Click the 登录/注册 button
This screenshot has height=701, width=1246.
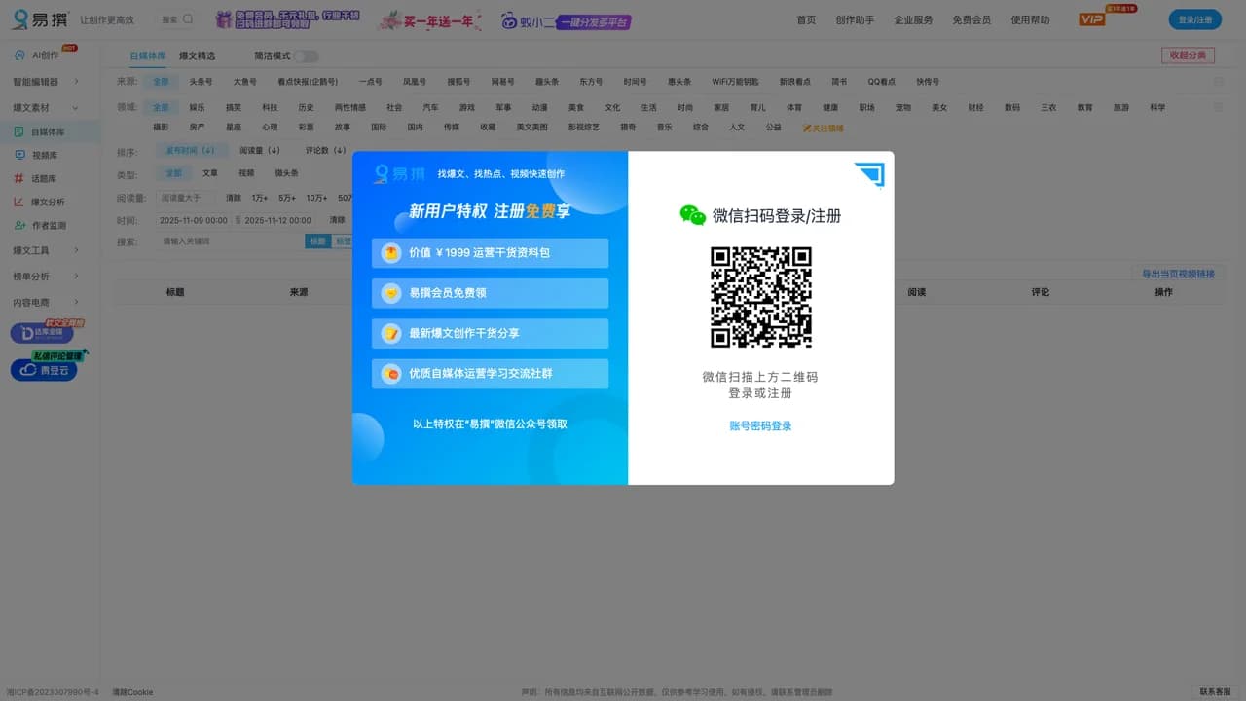pyautogui.click(x=1194, y=19)
